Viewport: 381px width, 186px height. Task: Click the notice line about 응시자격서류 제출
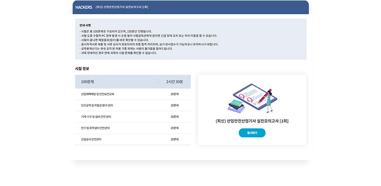149,45
